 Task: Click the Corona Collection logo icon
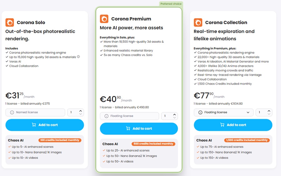[198, 23]
